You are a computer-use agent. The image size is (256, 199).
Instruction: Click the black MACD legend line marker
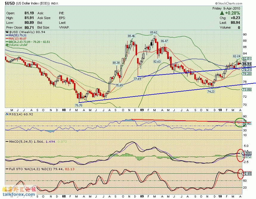click(7, 142)
